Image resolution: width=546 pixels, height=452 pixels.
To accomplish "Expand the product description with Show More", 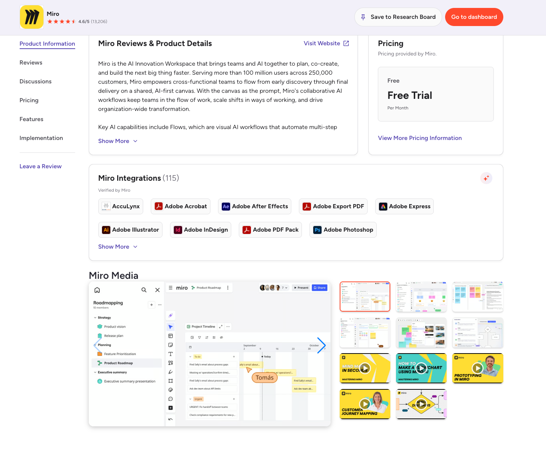I will [118, 141].
